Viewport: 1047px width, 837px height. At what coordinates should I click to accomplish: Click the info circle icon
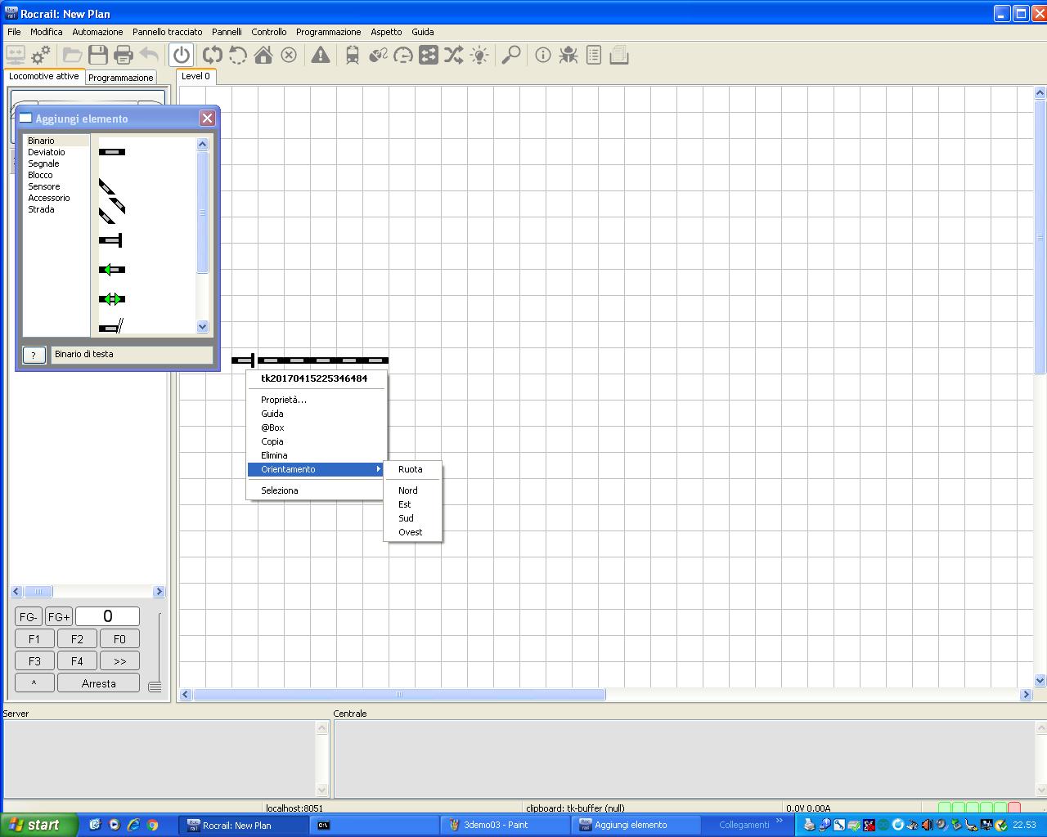click(x=543, y=56)
